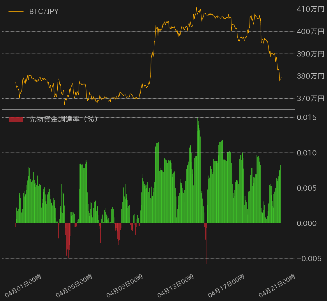Select the 390万円 price axis label

click(310, 54)
